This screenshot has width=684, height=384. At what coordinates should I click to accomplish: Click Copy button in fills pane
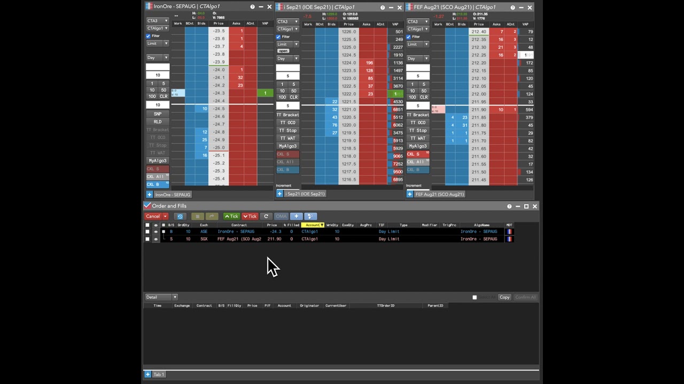tap(504, 297)
